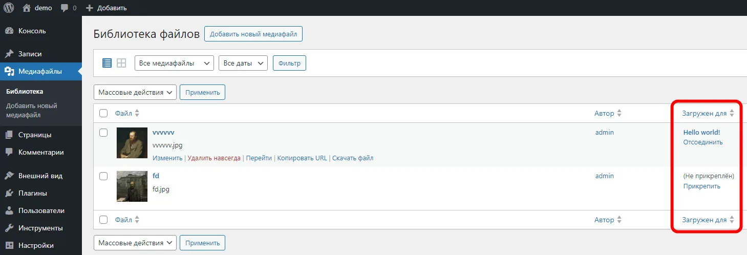Toggle select-all checkbox in table header
The height and width of the screenshot is (255, 747).
point(103,113)
